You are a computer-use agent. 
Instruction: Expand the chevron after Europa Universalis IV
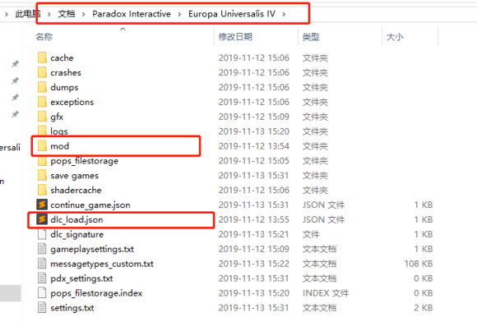tap(284, 14)
